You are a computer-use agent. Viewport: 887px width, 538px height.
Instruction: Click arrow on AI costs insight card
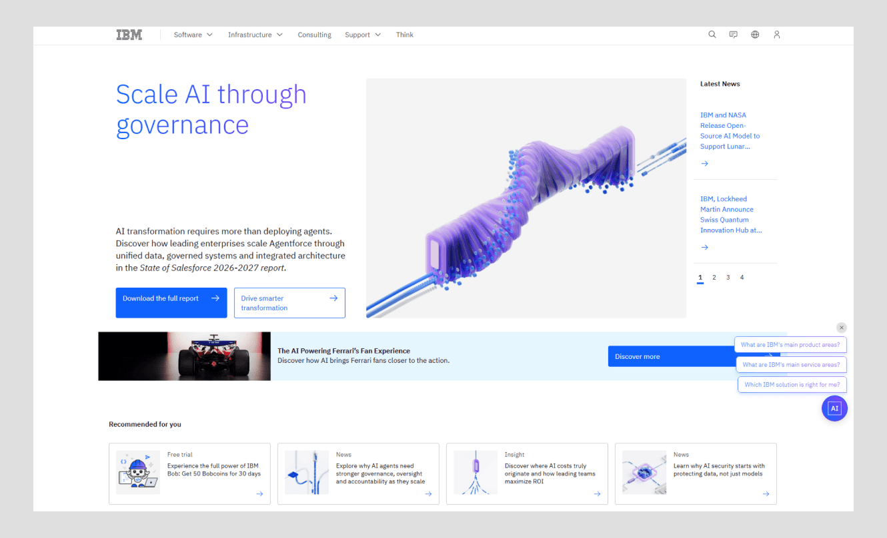597,494
